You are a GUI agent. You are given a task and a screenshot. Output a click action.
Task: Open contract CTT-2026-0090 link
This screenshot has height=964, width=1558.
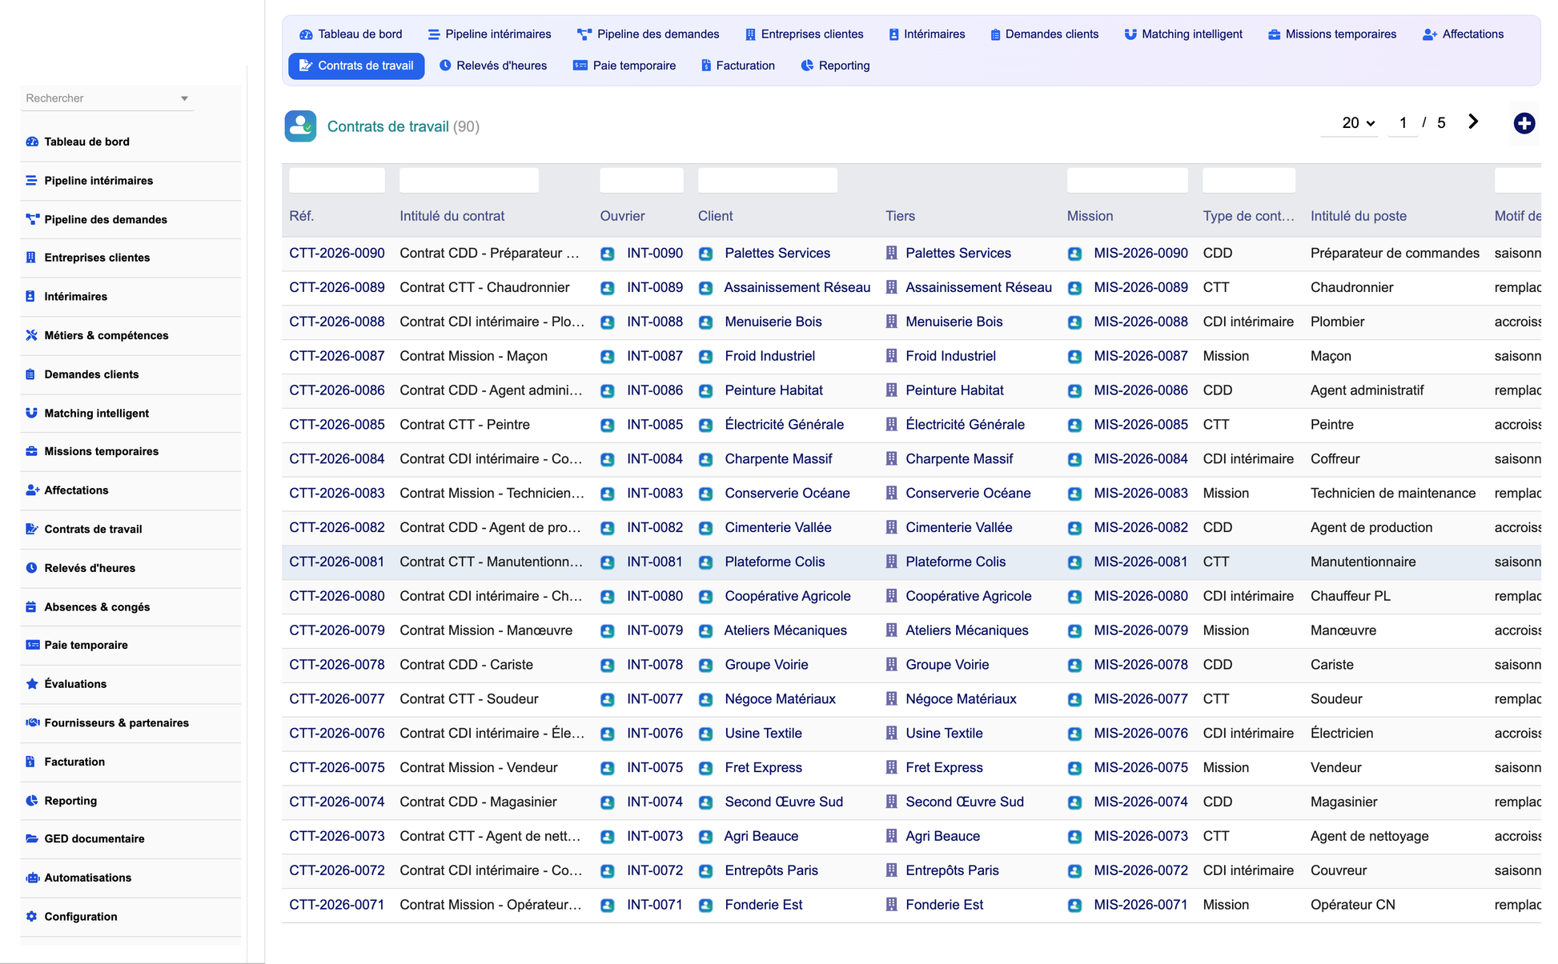(x=337, y=253)
